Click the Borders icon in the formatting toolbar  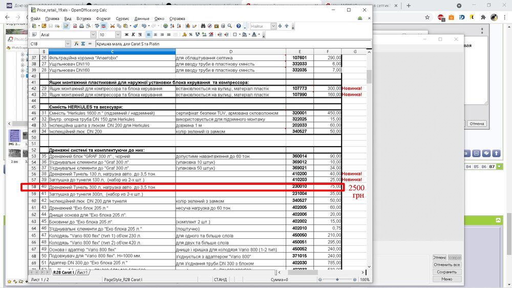pos(236,35)
